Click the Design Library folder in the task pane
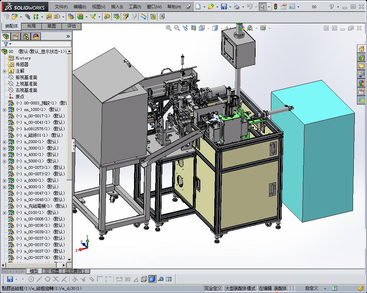Image resolution: width=367 pixels, height=293 pixels. pyautogui.click(x=361, y=66)
